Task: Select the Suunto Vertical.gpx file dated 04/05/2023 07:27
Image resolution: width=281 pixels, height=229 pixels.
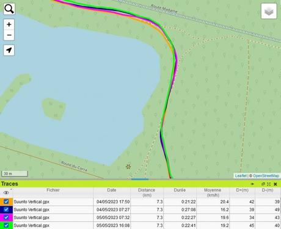Action: (x=32, y=209)
